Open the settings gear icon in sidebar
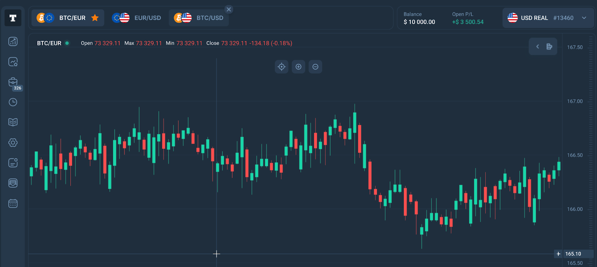597x267 pixels. point(13,143)
